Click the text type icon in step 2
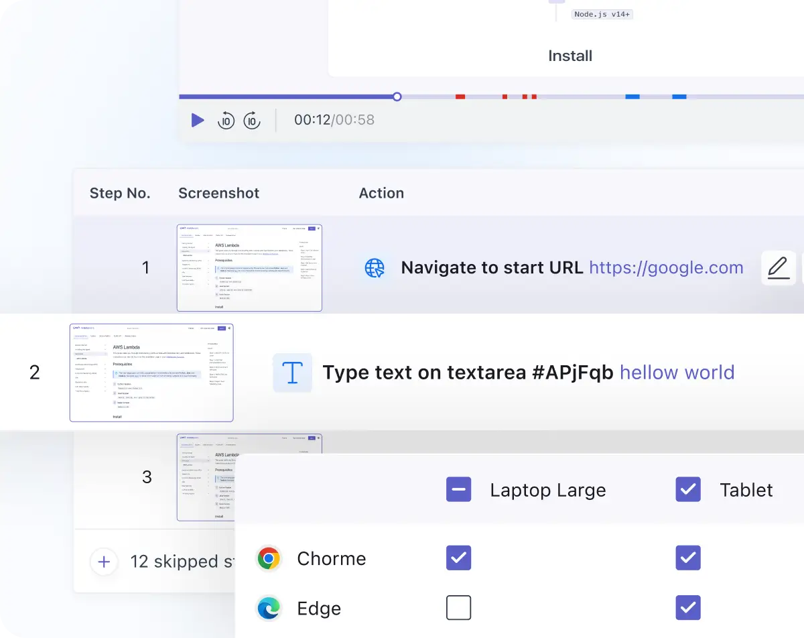This screenshot has height=638, width=804. [292, 373]
